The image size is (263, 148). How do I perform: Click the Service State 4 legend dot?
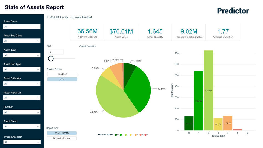point(136,135)
